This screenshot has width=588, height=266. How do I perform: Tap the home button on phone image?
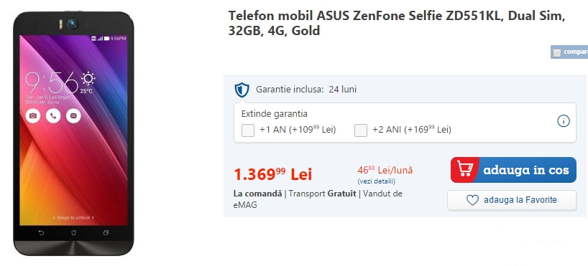73,233
